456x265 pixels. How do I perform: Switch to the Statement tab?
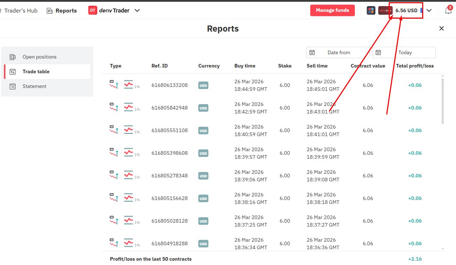coord(35,86)
